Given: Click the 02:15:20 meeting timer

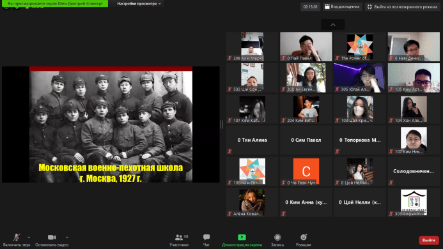Looking at the screenshot, I should [x=310, y=7].
